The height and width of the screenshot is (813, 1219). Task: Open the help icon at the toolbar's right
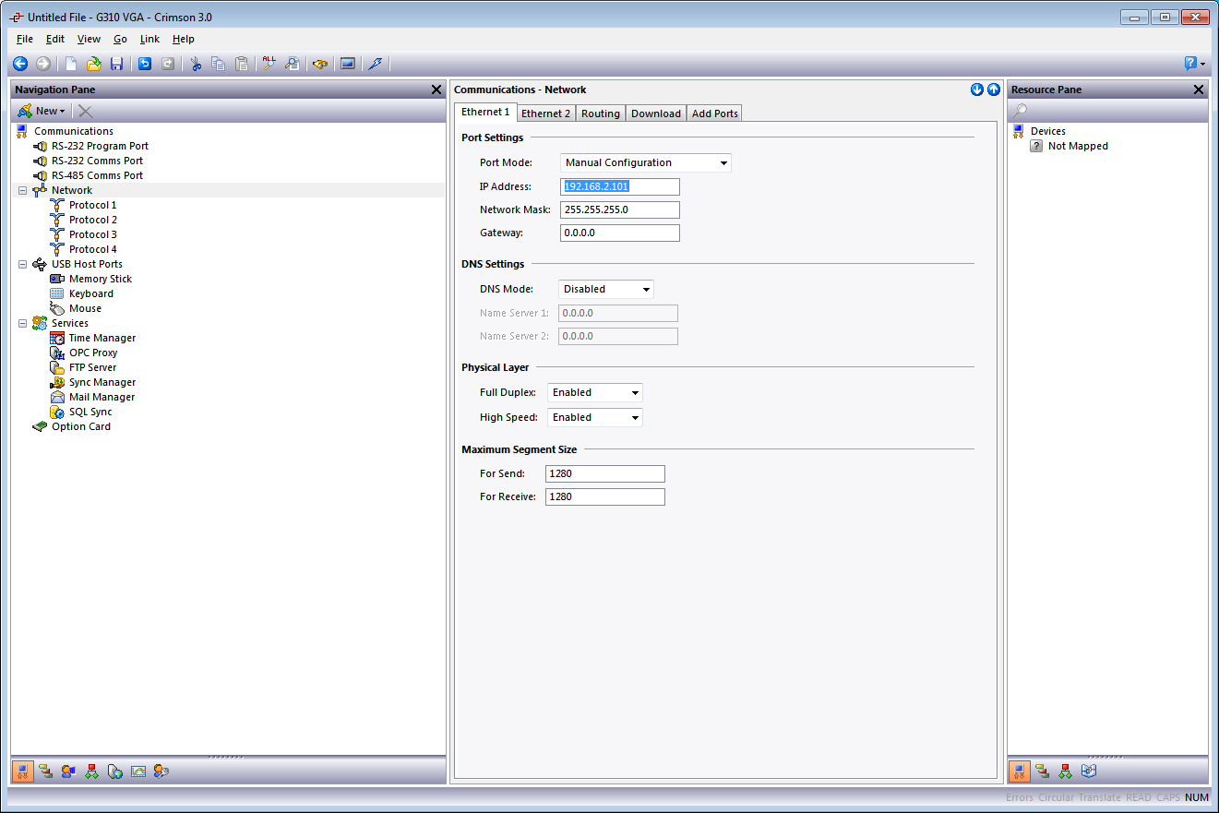click(1191, 64)
